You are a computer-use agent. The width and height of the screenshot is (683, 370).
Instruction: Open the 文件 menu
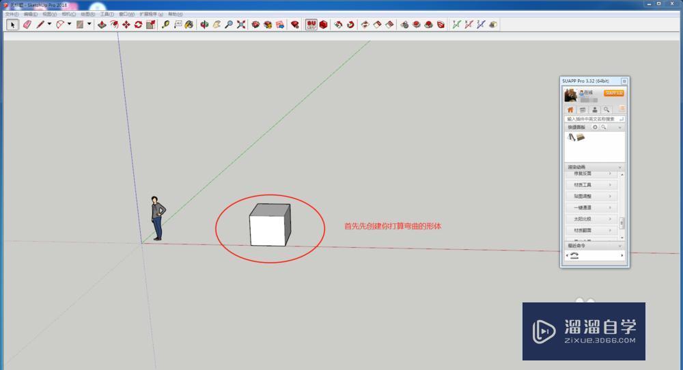pyautogui.click(x=12, y=14)
